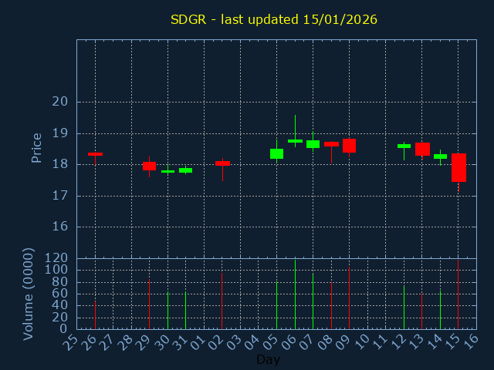Click the Volume (0000) axis label
Screen dimensions: 494x370
point(29,294)
